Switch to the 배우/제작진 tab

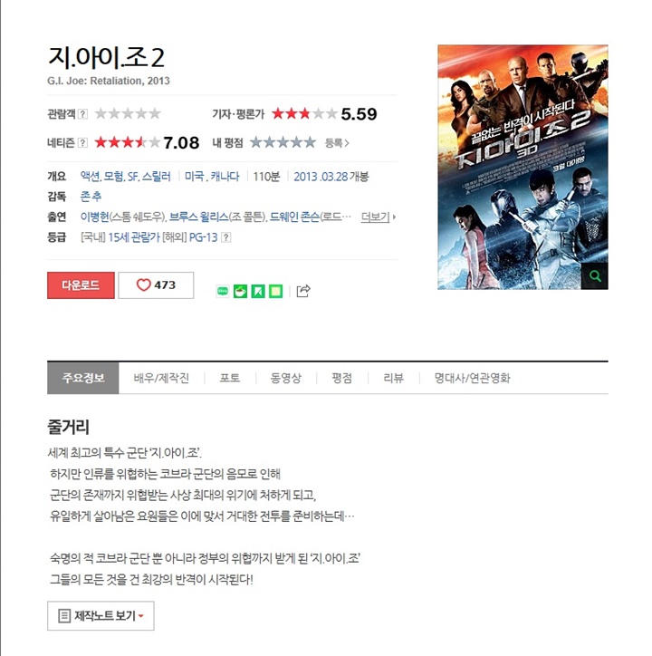click(161, 378)
